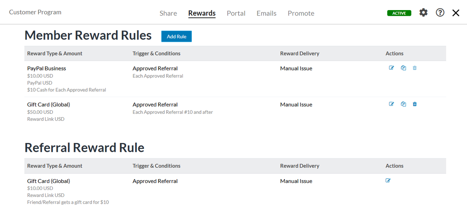Select the Rewards tab

pos(202,13)
